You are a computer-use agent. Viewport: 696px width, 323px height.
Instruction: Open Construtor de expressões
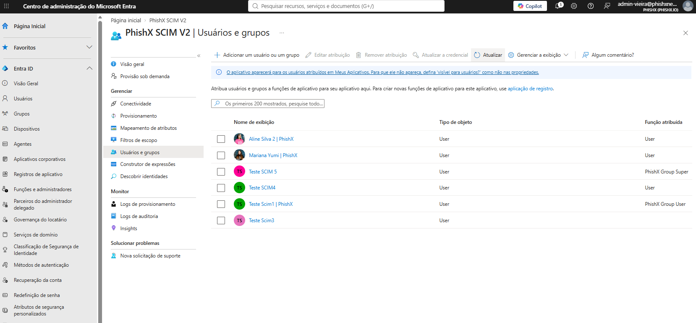coord(148,164)
